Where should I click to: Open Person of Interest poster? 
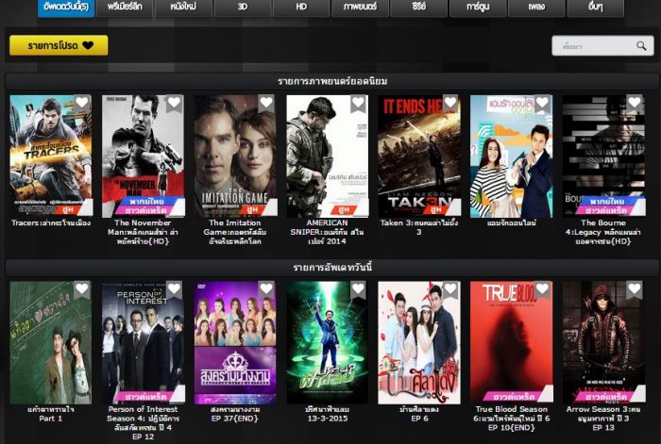(x=143, y=342)
